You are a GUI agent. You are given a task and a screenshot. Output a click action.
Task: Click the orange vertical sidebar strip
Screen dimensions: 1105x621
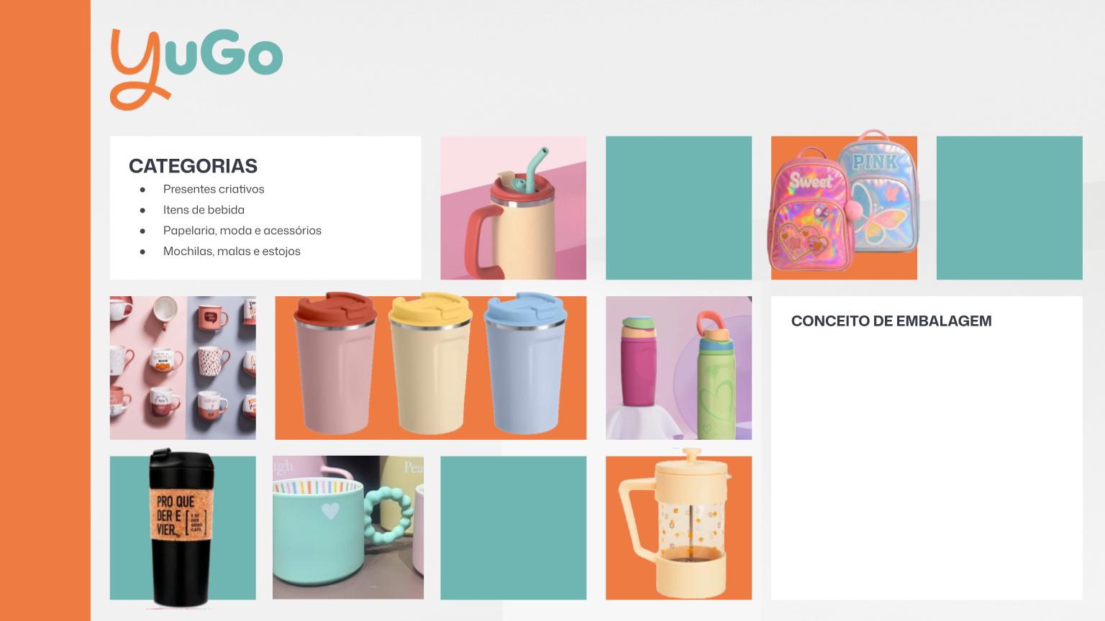pyautogui.click(x=45, y=310)
